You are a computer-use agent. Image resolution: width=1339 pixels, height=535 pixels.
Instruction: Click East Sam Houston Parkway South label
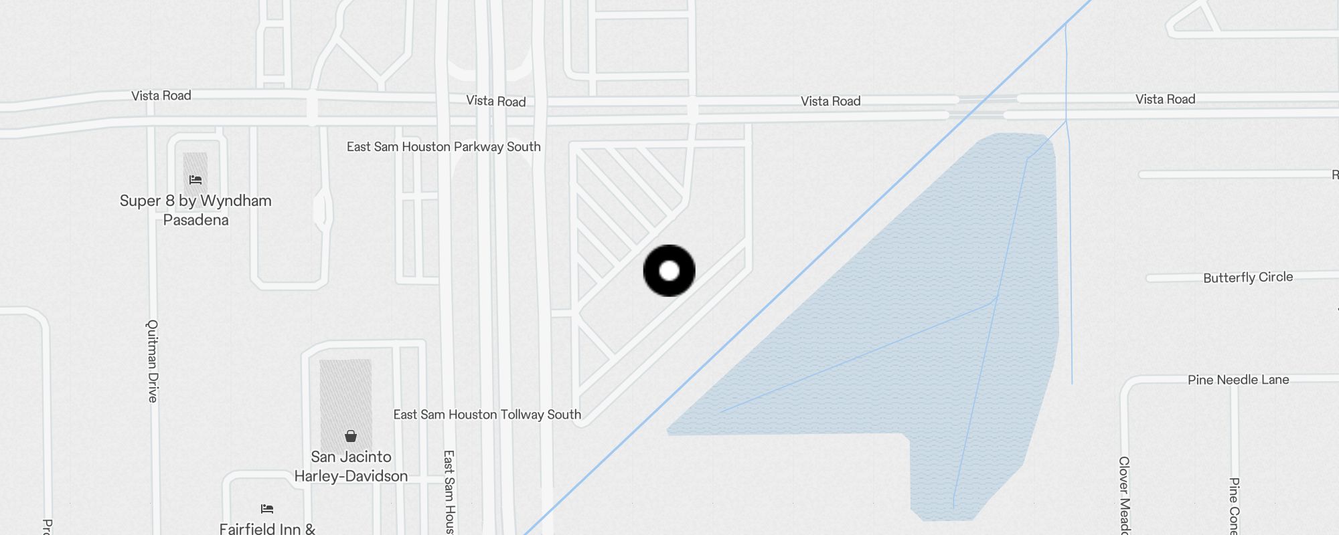[x=443, y=146]
